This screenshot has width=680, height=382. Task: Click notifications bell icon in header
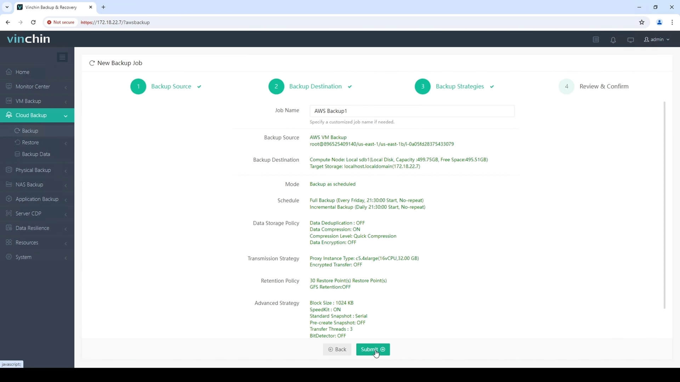tap(613, 40)
